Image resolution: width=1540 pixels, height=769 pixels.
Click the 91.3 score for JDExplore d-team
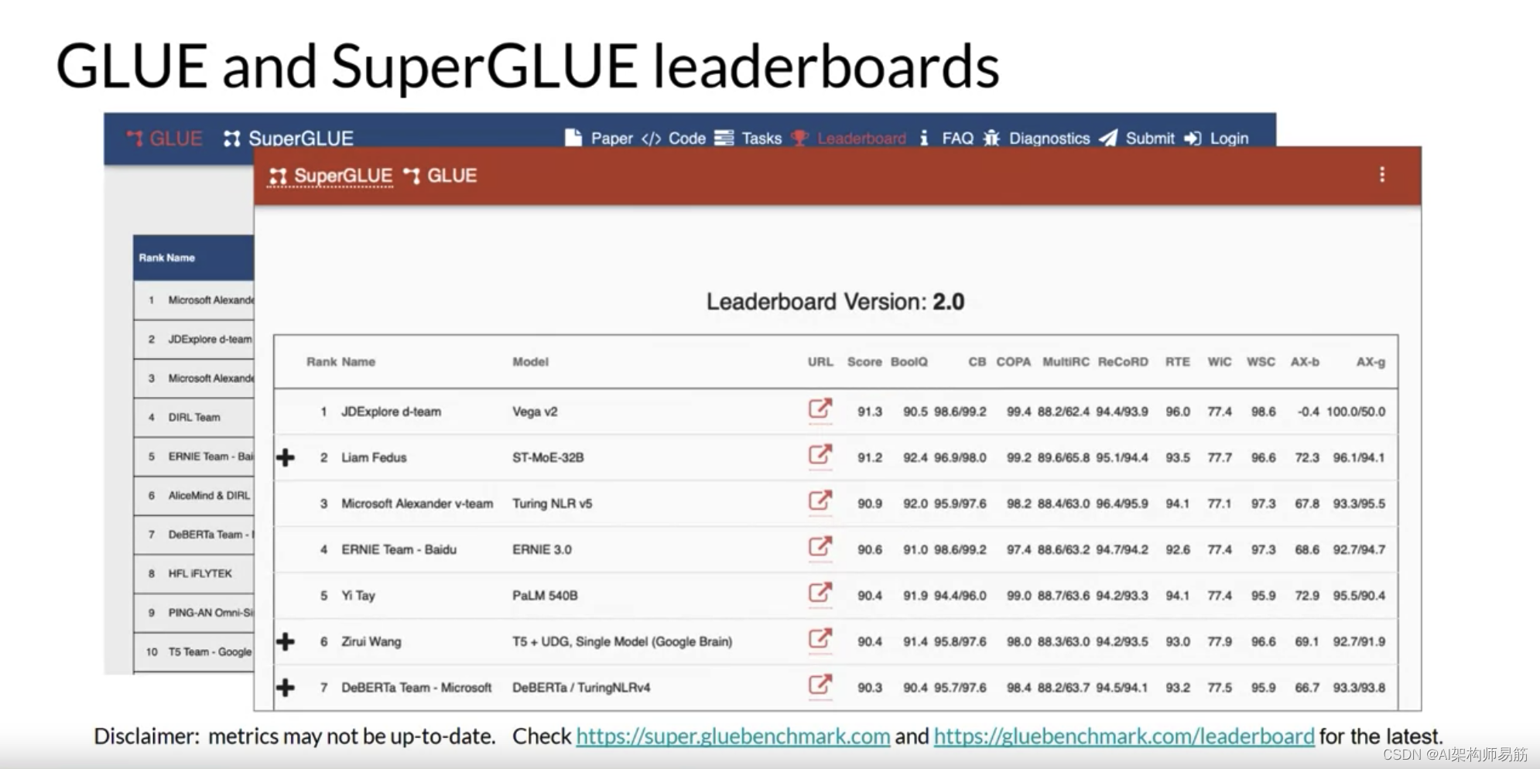[869, 412]
